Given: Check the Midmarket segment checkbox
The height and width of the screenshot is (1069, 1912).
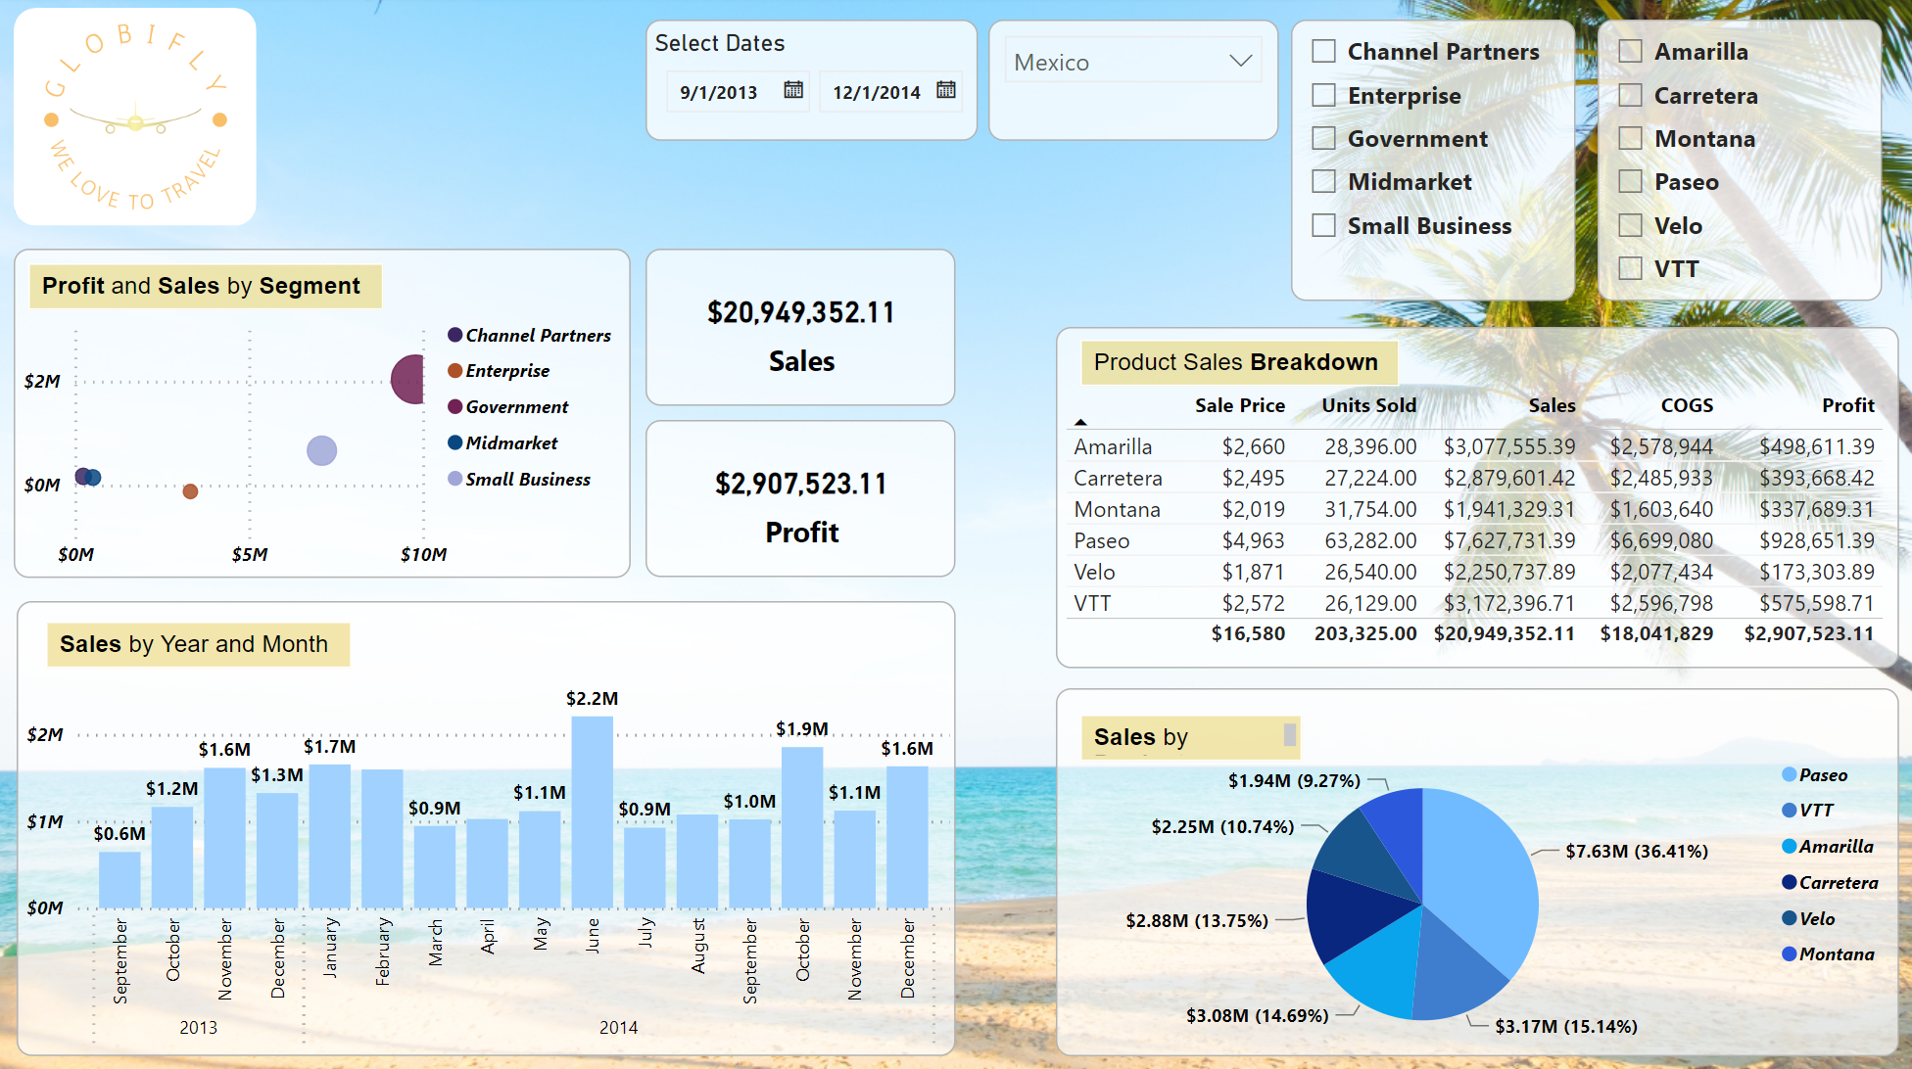Looking at the screenshot, I should point(1323,181).
